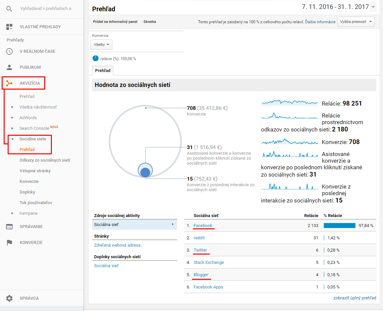383x311 pixels.
Task: Click the Relácie 98 251 sparkline
Action: point(290,102)
